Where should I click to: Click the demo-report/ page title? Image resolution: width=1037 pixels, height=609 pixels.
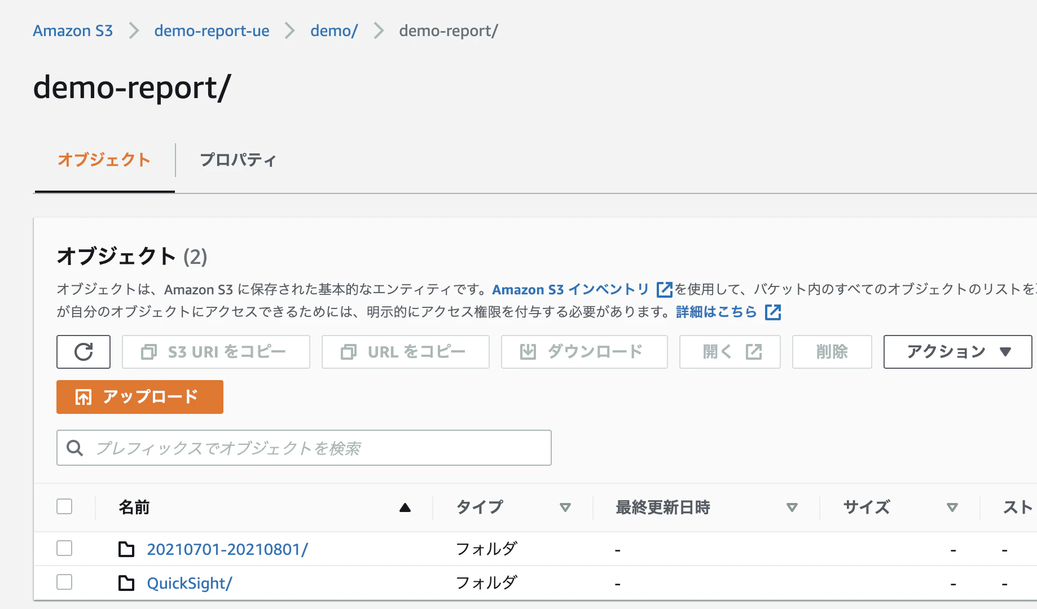(x=132, y=88)
